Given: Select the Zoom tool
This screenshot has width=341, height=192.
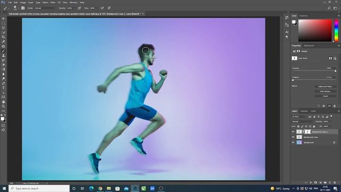Looking at the screenshot, I should (x=3, y=107).
